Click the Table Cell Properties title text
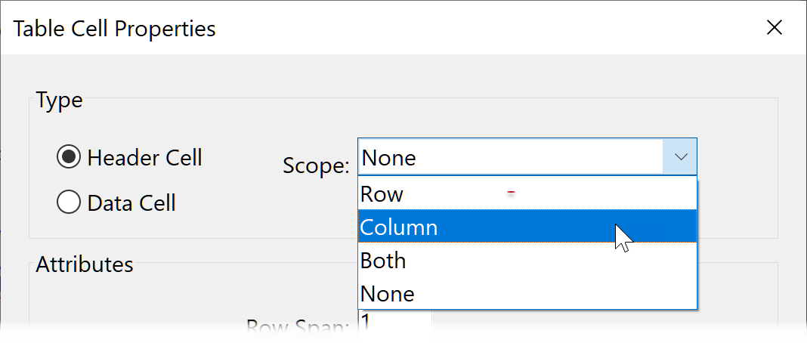 tap(115, 29)
